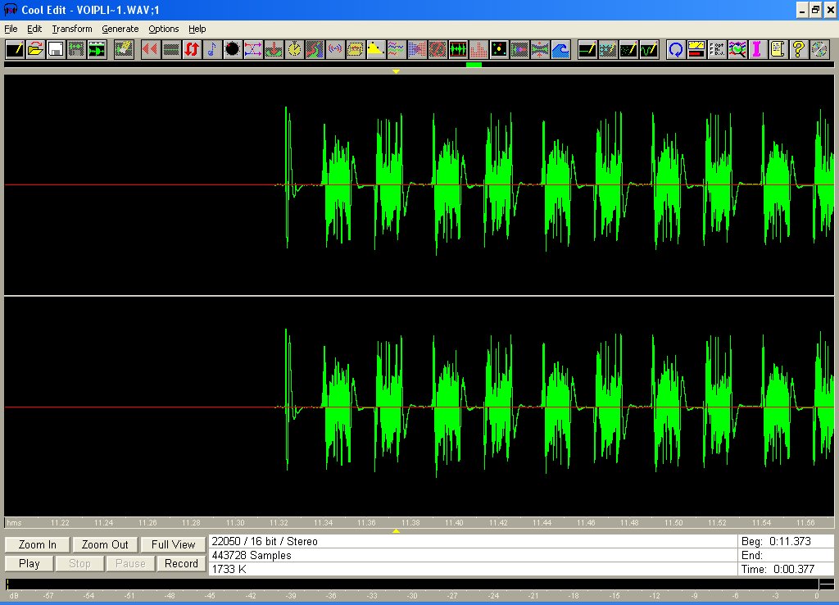The image size is (839, 605).
Task: Open the Help menu
Action: [197, 29]
